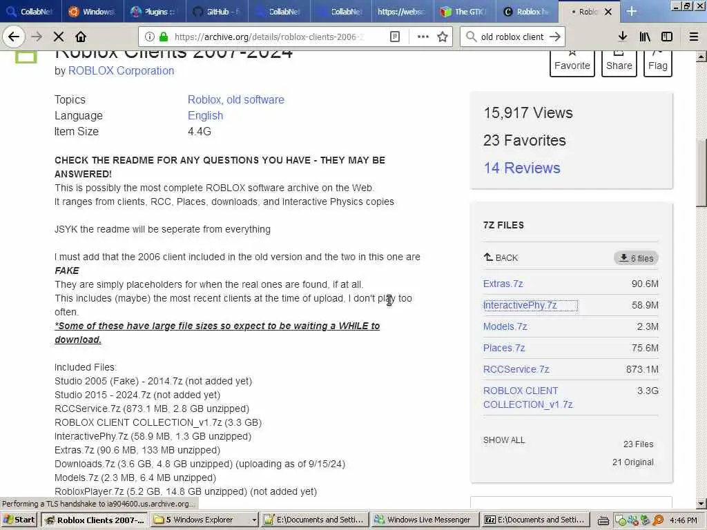Switch to the notepad E:\Documents taskbar window
Screen dimensions: 707x530
coord(314,520)
